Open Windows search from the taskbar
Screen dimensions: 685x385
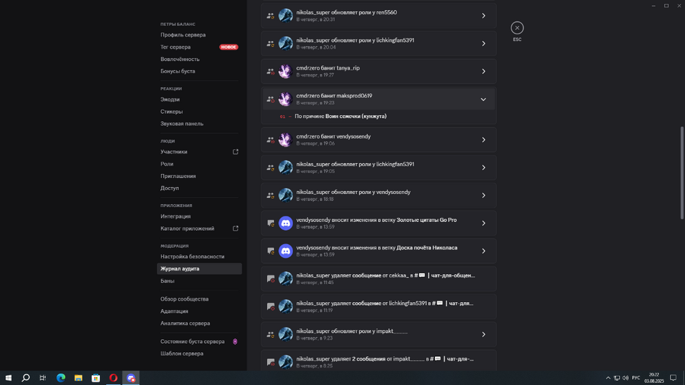tap(25, 378)
